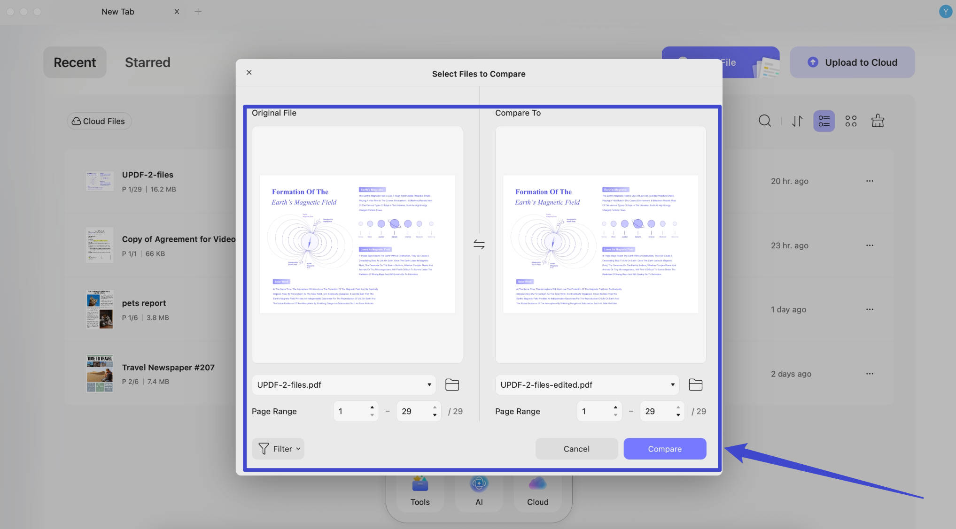Screen dimensions: 956x529
Task: Increase Original File end page stepper
Action: 435,407
